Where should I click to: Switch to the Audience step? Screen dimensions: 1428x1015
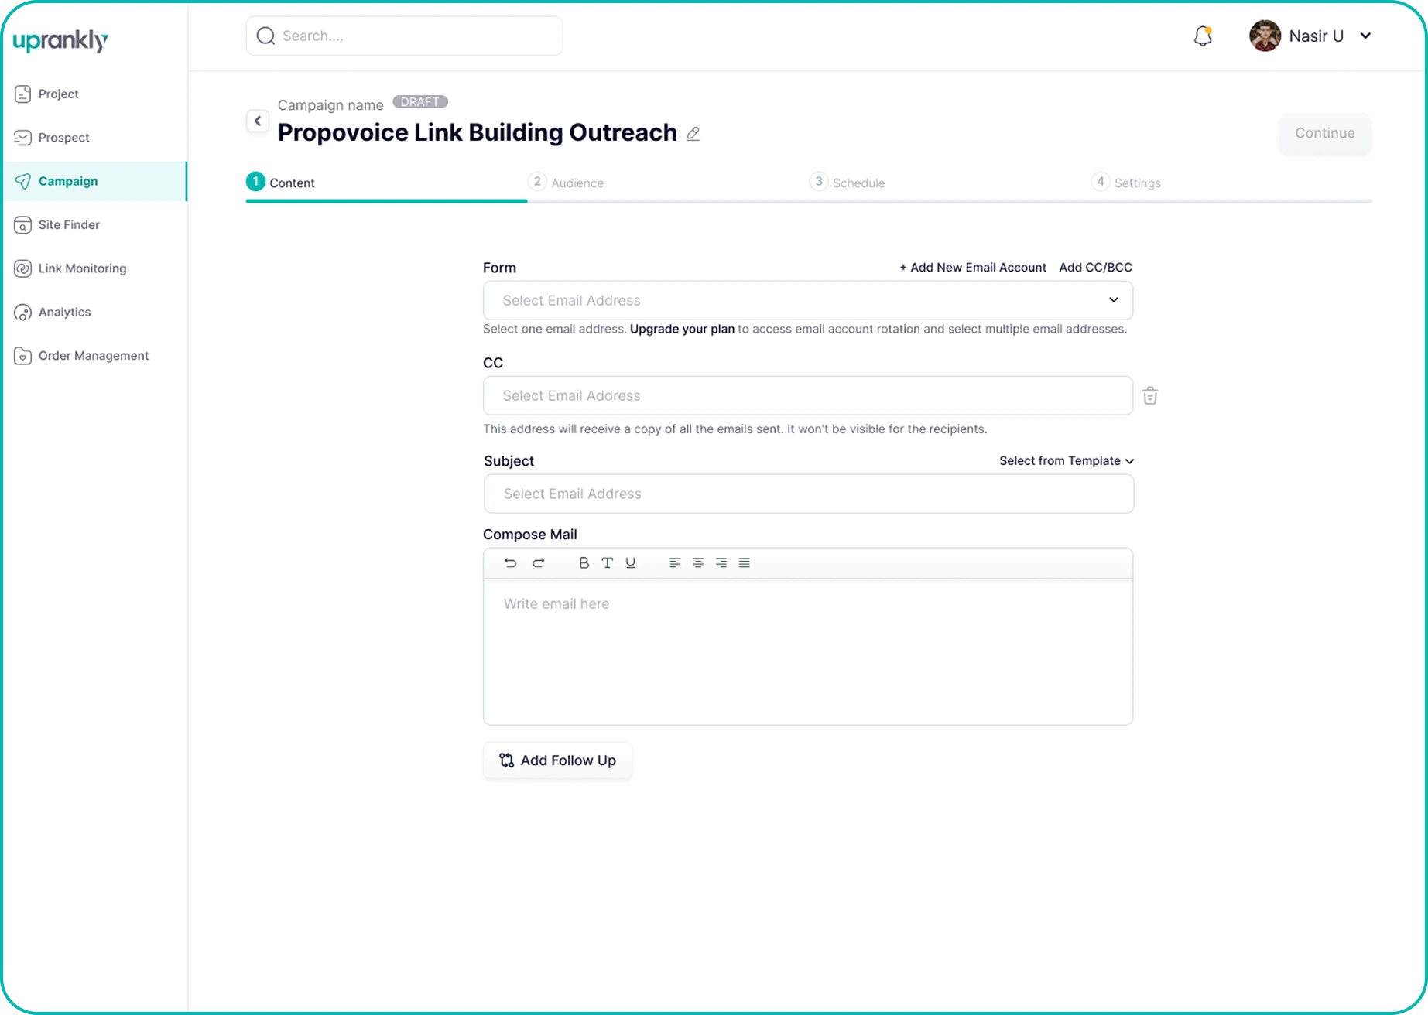(566, 183)
